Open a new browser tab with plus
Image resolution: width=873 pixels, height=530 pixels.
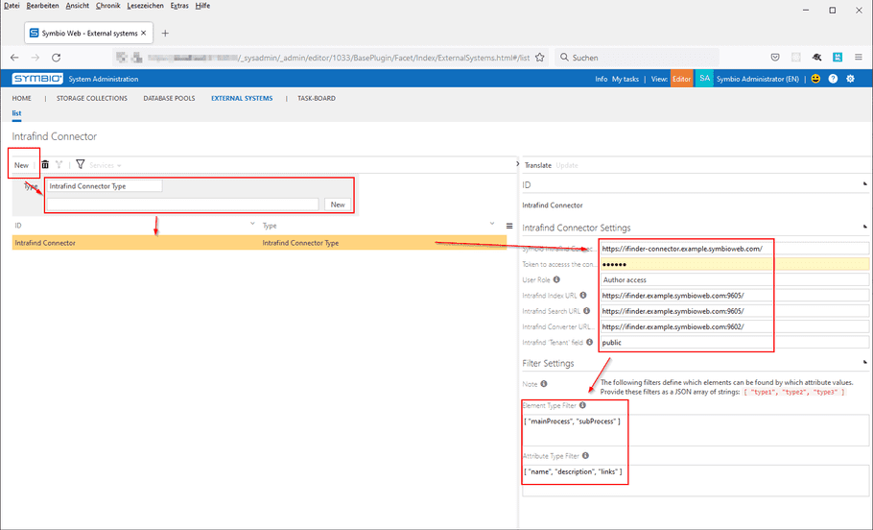165,34
